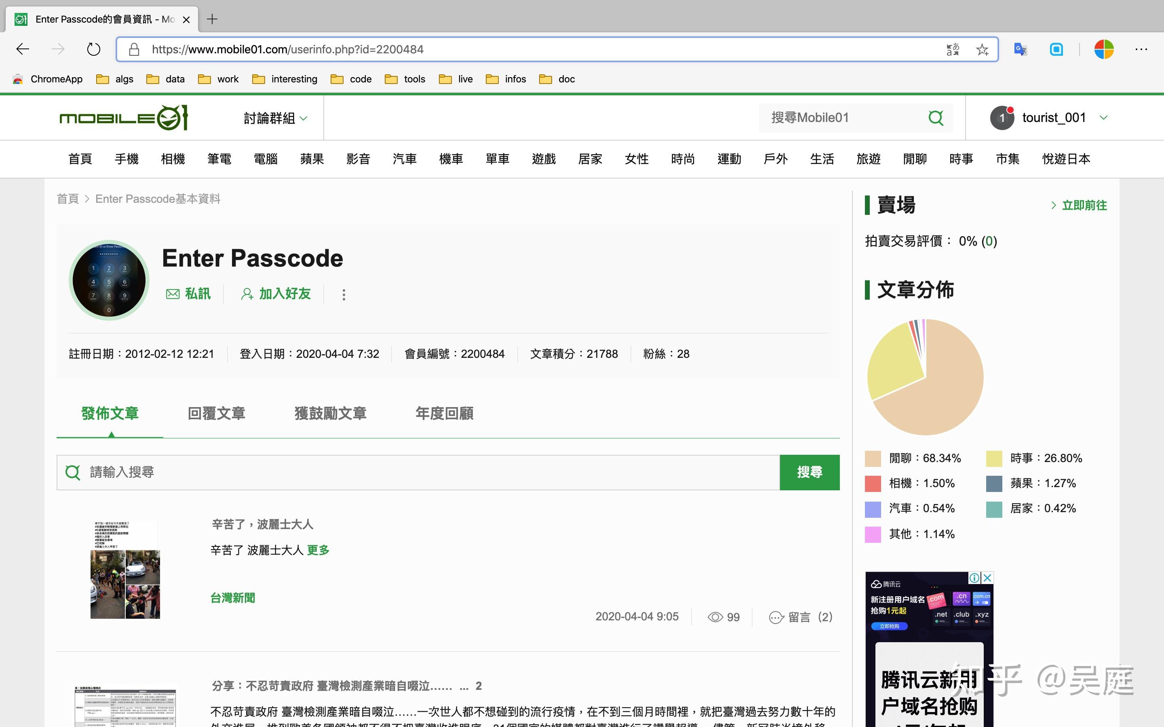This screenshot has height=727, width=1164.
Task: Click the magnifier in the Mobile01 search bar
Action: [x=936, y=117]
